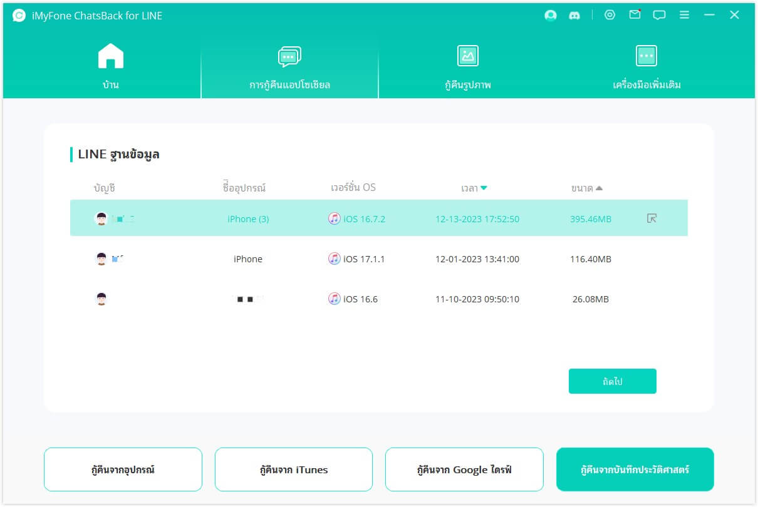The height and width of the screenshot is (507, 758).
Task: Switch to the การกู้คืนแอปโซเชียล tab
Action: click(x=289, y=67)
